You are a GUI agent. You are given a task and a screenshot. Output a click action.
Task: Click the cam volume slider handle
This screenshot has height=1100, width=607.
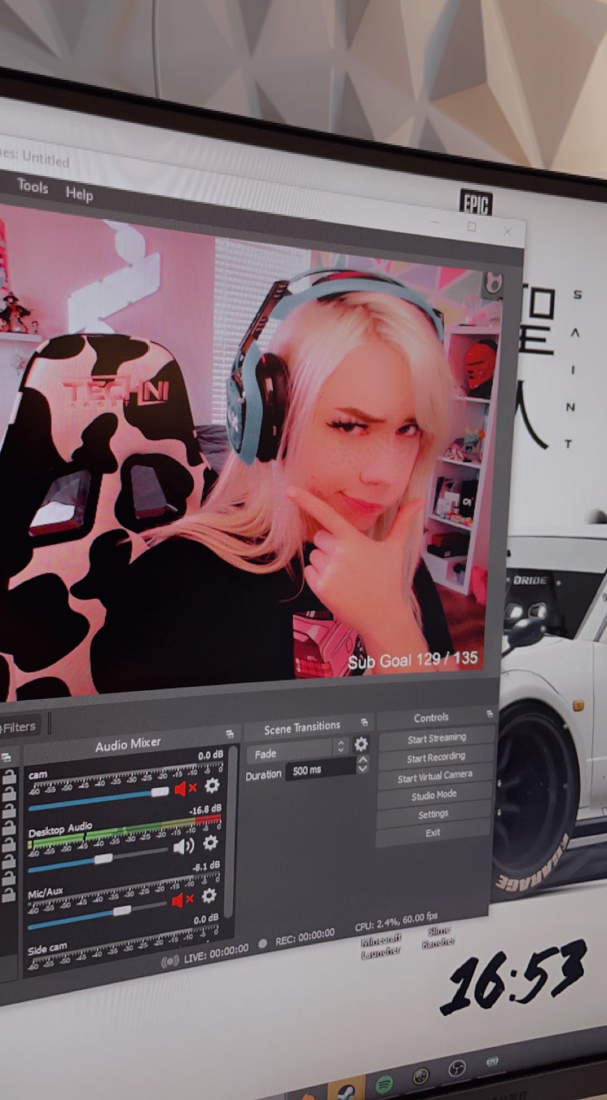point(160,792)
